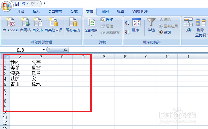The image size is (208, 129).
Task: Undo the last action
Action: point(24,4)
